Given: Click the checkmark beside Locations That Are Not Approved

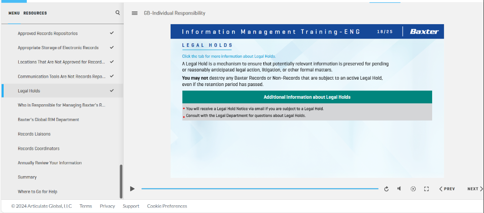Looking at the screenshot, I should pyautogui.click(x=112, y=61).
